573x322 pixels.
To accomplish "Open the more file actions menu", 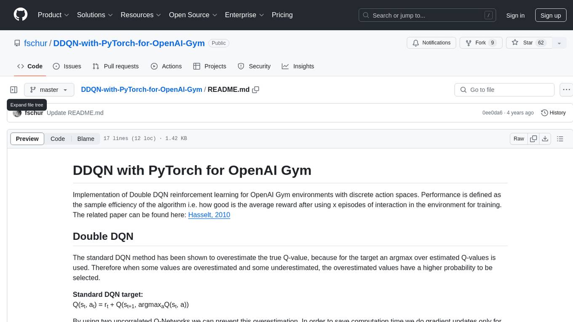I will coord(566,90).
